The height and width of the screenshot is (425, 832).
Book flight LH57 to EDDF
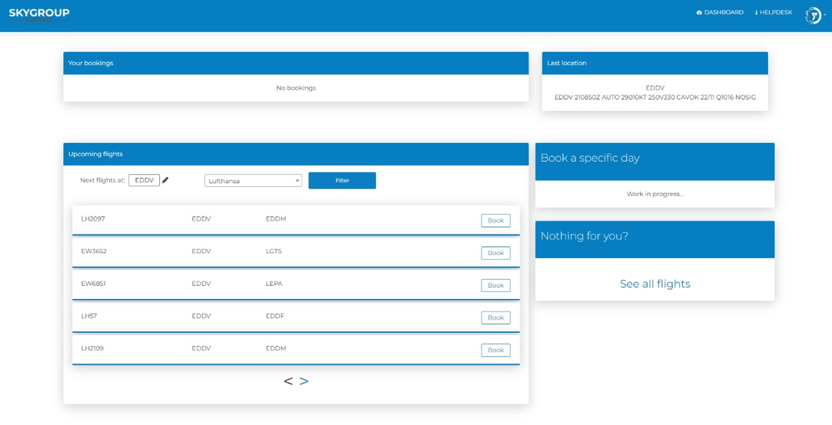[495, 318]
